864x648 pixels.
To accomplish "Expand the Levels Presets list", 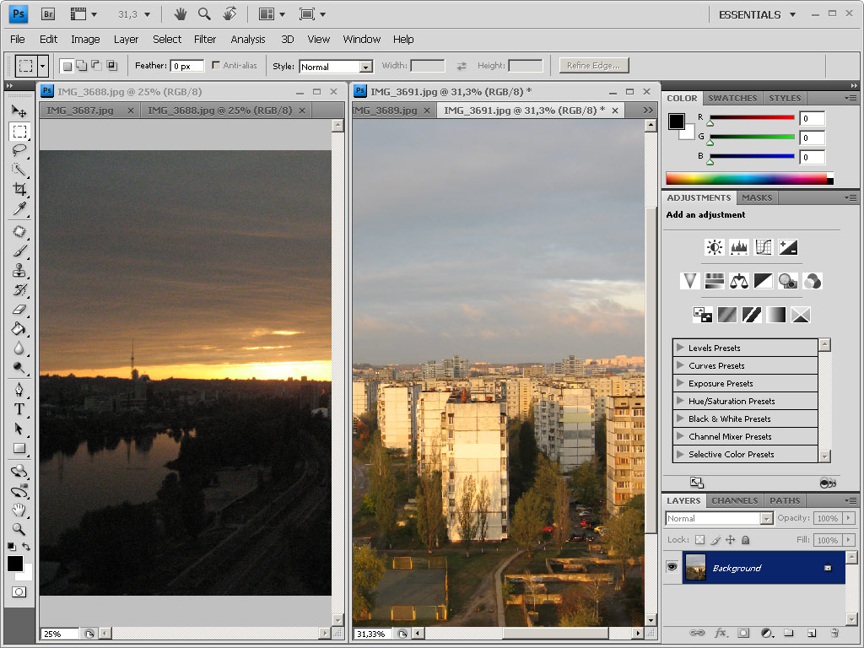I will click(x=680, y=348).
